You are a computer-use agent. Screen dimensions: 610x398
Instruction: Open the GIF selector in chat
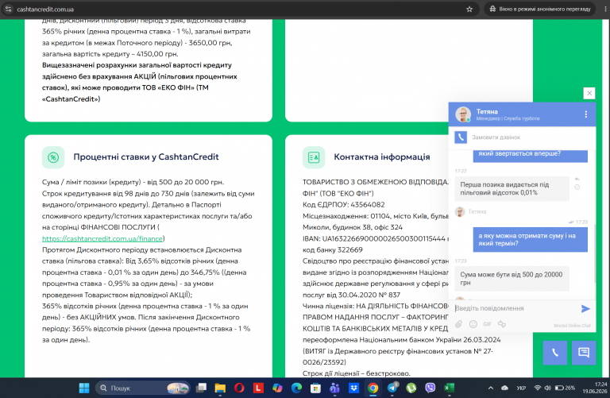pos(487,324)
